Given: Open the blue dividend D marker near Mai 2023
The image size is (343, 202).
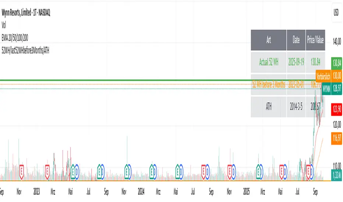Looking at the screenshot, I should click(x=77, y=172).
